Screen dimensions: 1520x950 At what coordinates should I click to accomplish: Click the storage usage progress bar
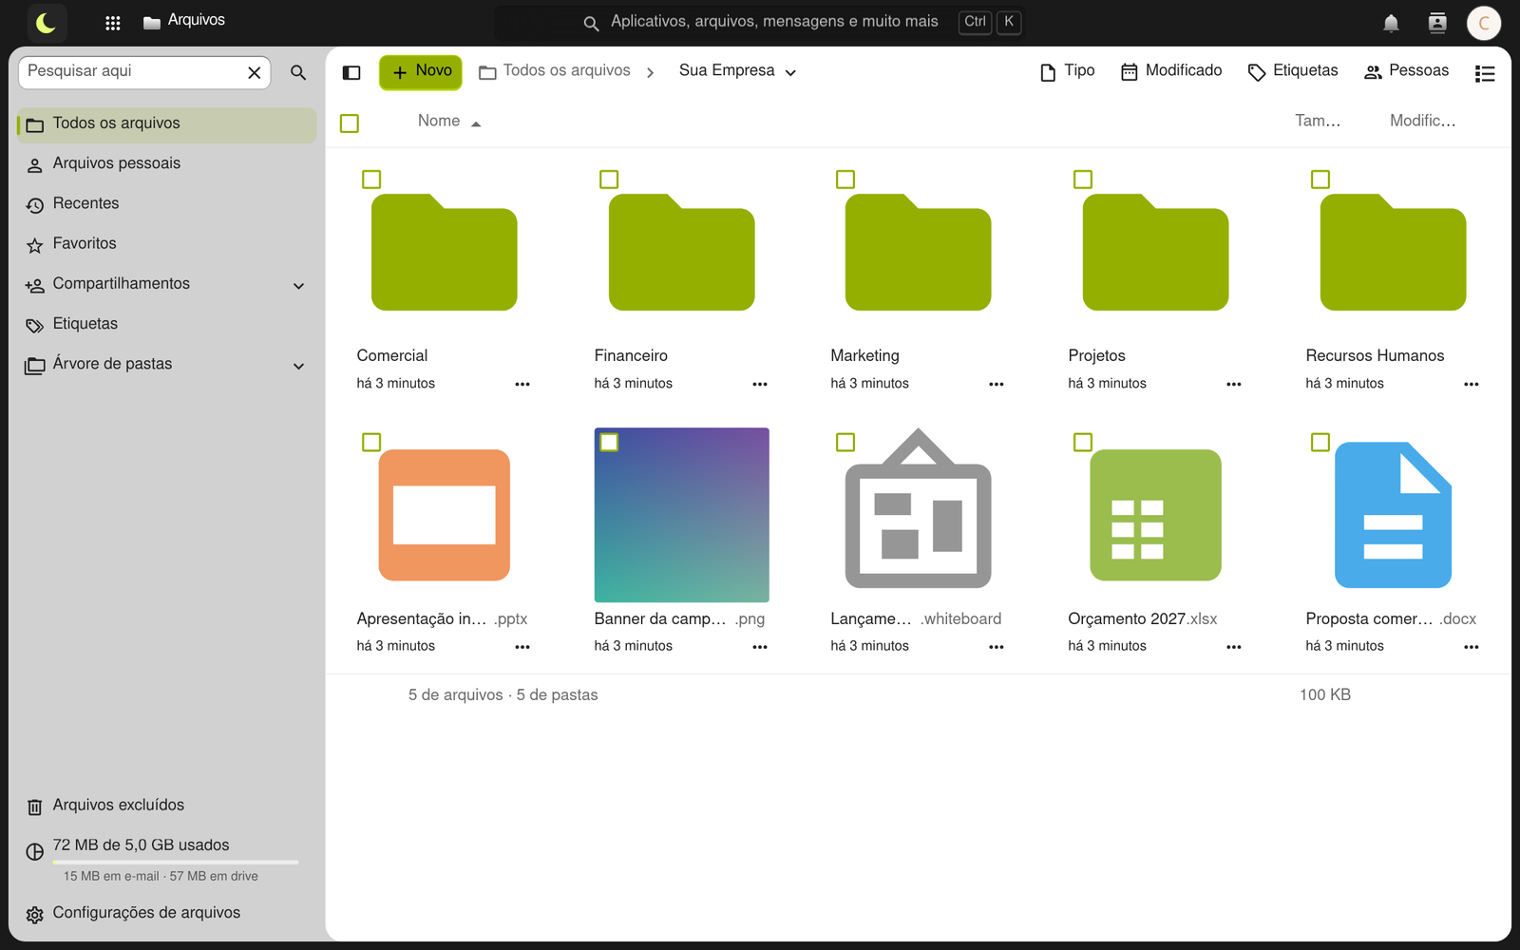pyautogui.click(x=176, y=863)
